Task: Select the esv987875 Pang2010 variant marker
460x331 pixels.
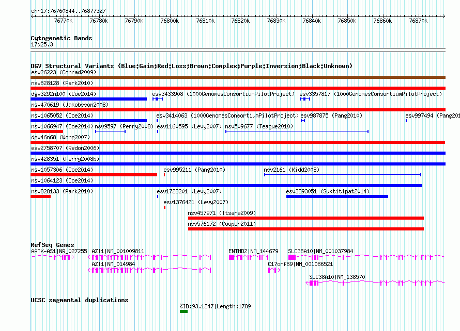Action: [303, 121]
